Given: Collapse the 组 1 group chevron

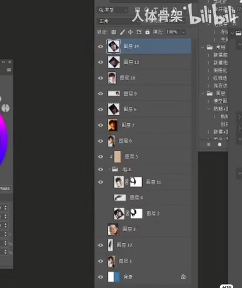Looking at the screenshot, I should tap(109, 169).
